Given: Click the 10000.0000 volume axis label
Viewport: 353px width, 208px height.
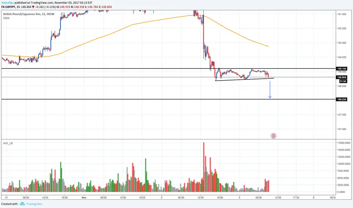Looking at the screenshot, I should point(344,164).
